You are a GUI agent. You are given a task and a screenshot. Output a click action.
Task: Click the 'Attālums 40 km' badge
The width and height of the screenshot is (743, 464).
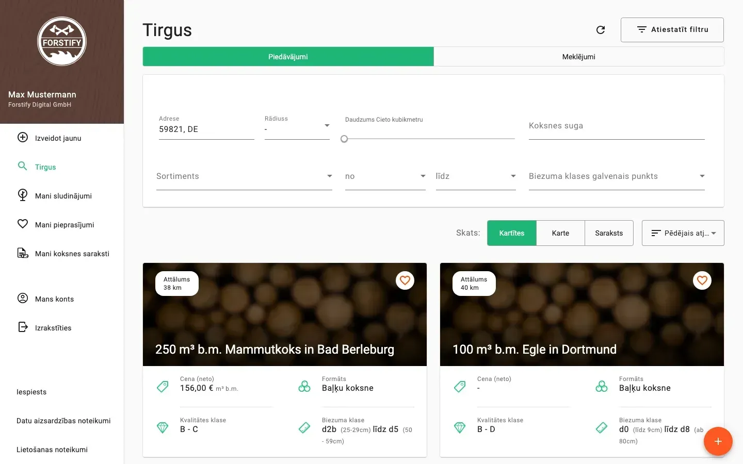[474, 284]
